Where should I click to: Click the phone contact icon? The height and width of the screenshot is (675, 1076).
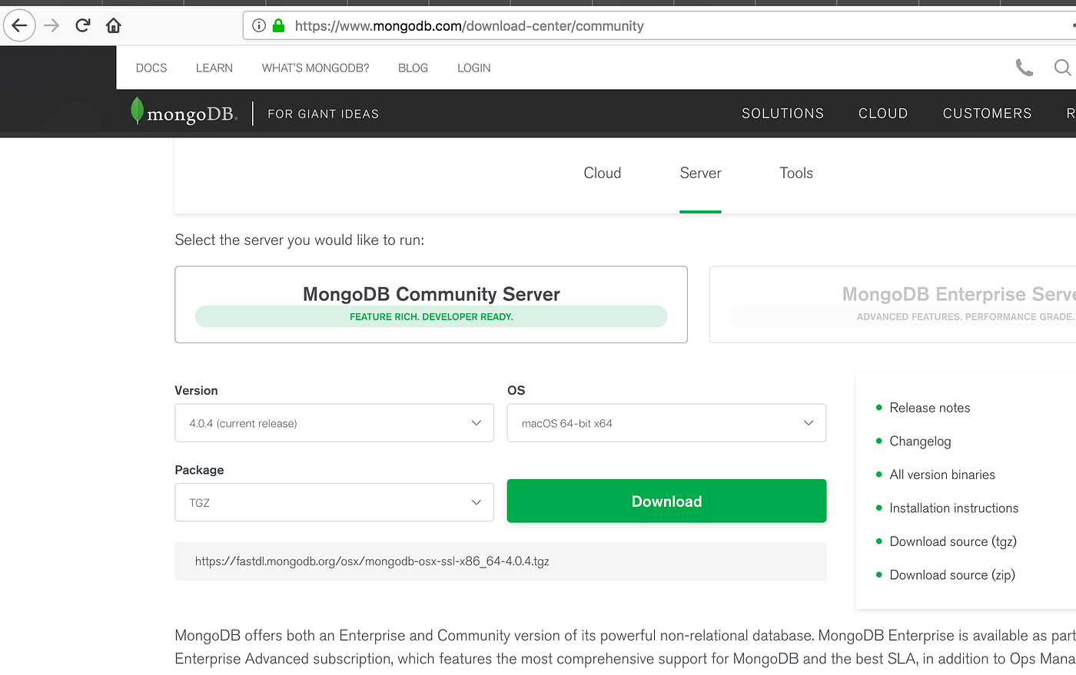[1025, 68]
